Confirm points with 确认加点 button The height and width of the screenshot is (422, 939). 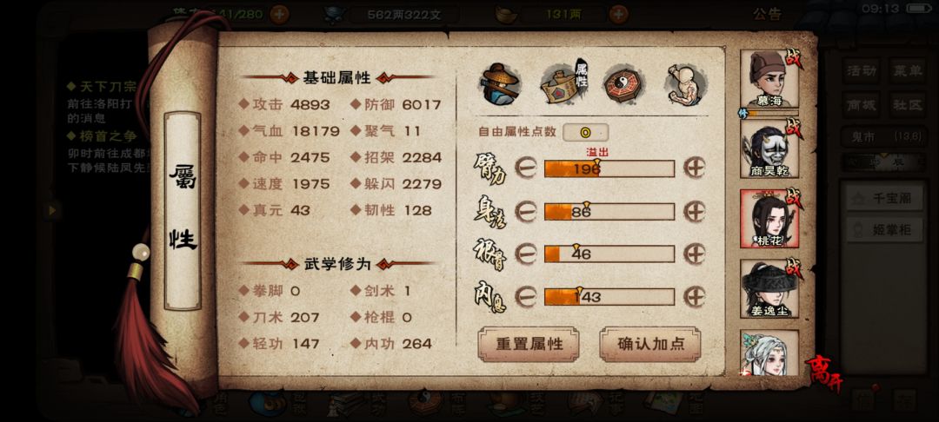[650, 345]
